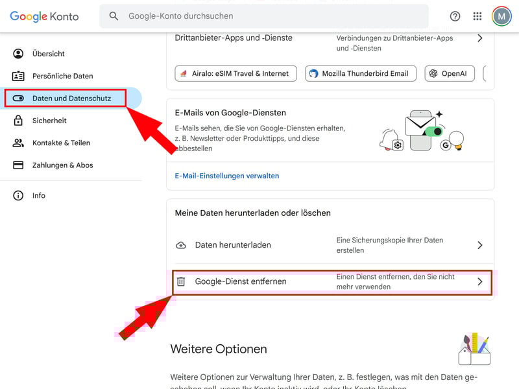Click the email illustration graphic
Image resolution: width=519 pixels, height=389 pixels.
coord(421,132)
